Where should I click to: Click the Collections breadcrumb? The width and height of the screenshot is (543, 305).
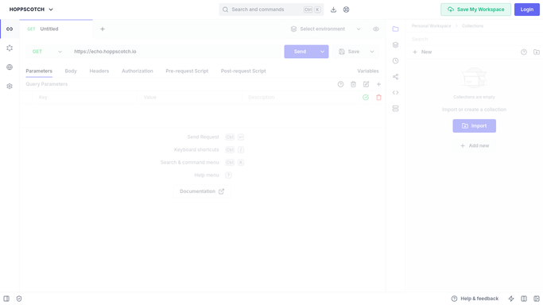[x=472, y=26]
